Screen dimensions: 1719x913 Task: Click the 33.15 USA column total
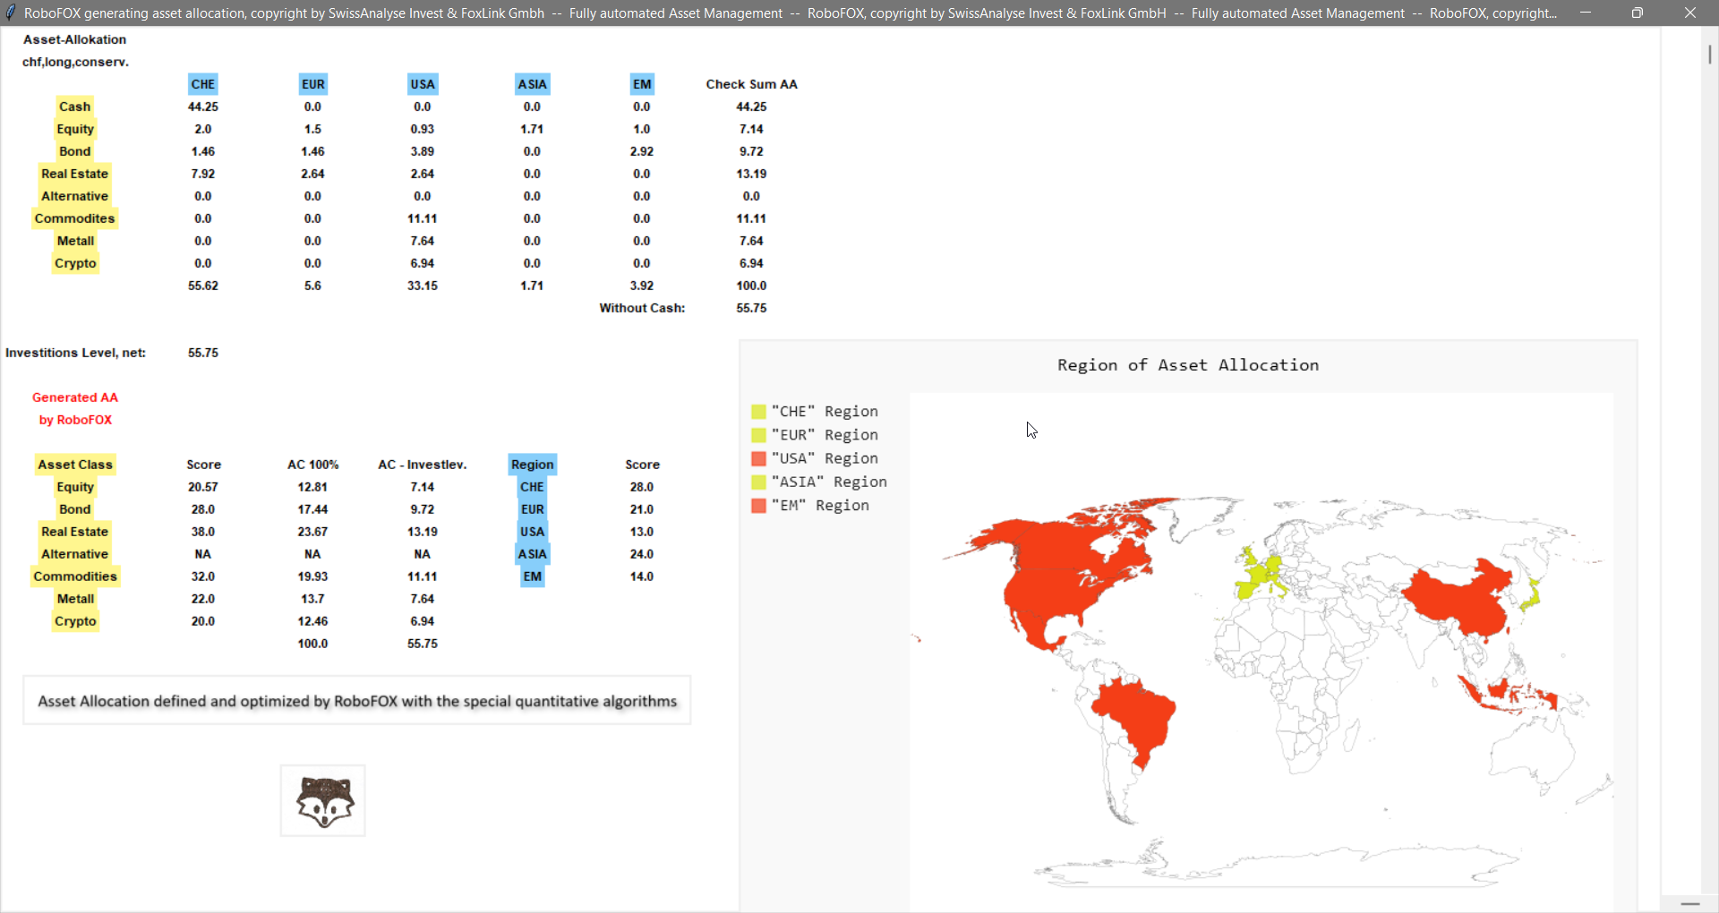[423, 286]
